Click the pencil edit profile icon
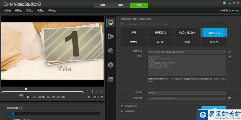Screen dimensions: 241x120 click(x=230, y=52)
